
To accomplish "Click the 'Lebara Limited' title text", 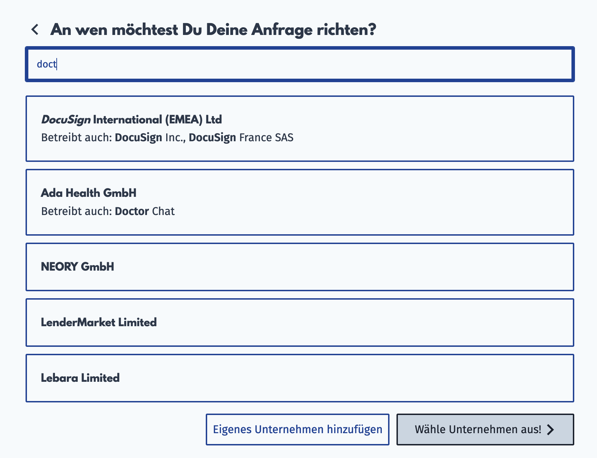I will click(80, 378).
